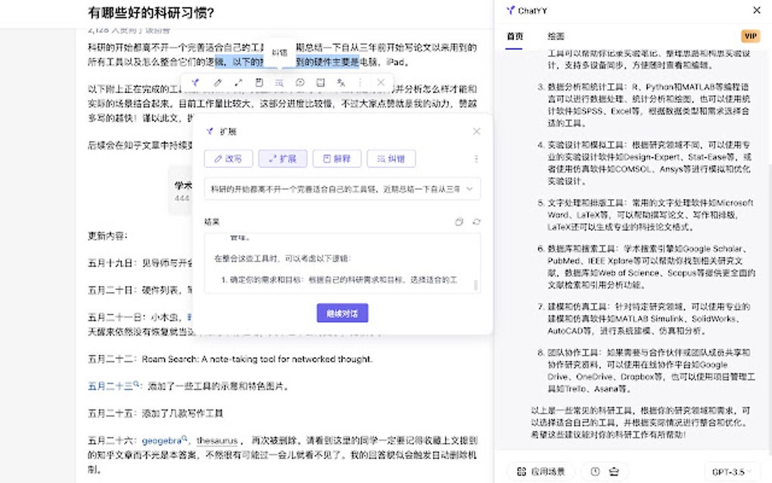Click the 解释 explain button
The image size is (772, 483).
click(337, 158)
